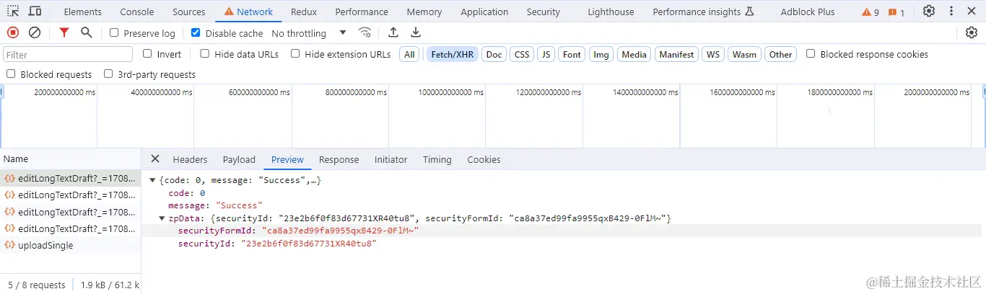The width and height of the screenshot is (986, 294).
Task: Select the Preview tab
Action: [x=287, y=159]
